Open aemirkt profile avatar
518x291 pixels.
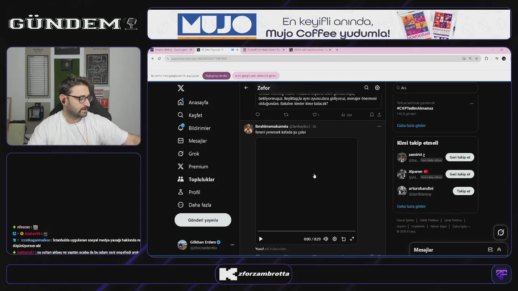[x=401, y=157]
